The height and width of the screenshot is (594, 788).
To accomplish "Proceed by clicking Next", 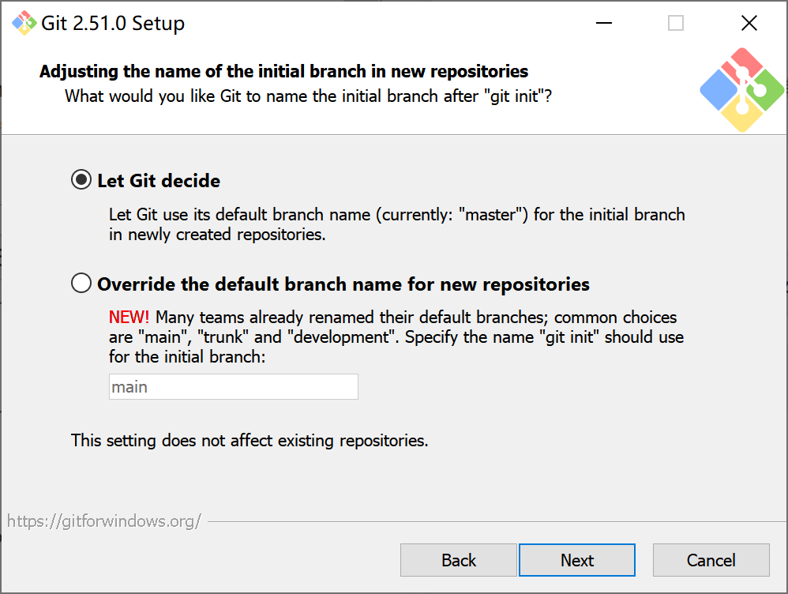I will click(577, 560).
